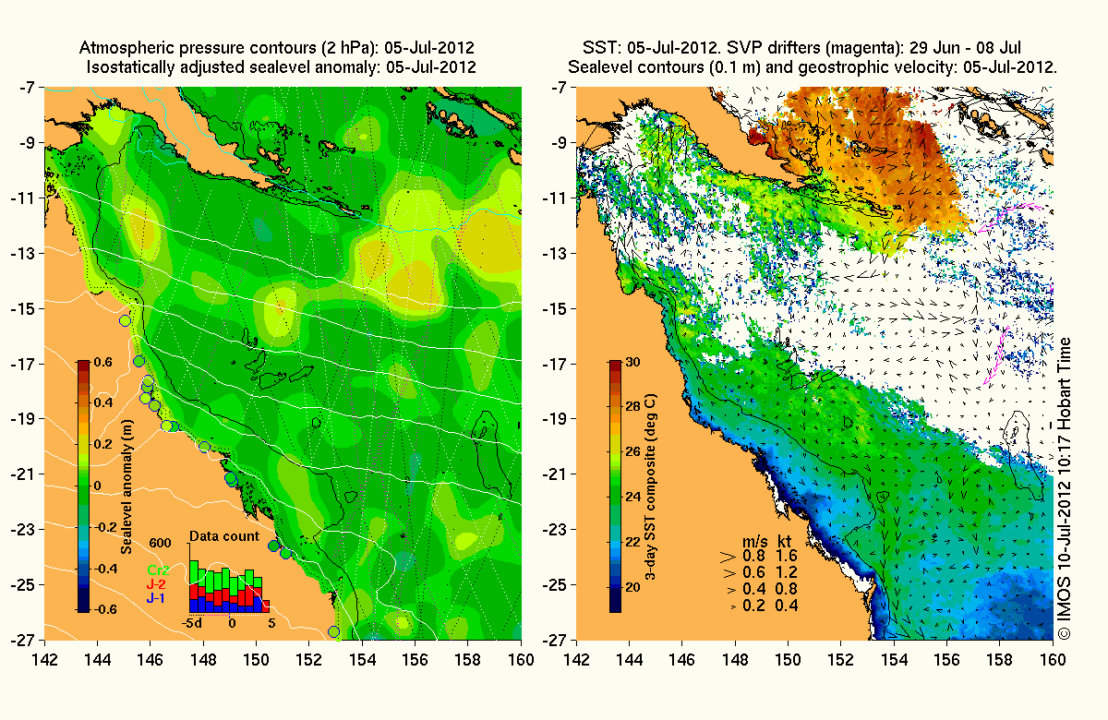Click the IMOS copyright timestamp text
This screenshot has width=1108, height=720.
pyautogui.click(x=1064, y=489)
